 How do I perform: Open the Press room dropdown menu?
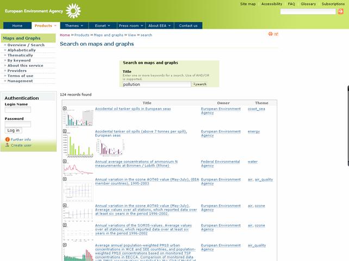(x=131, y=26)
